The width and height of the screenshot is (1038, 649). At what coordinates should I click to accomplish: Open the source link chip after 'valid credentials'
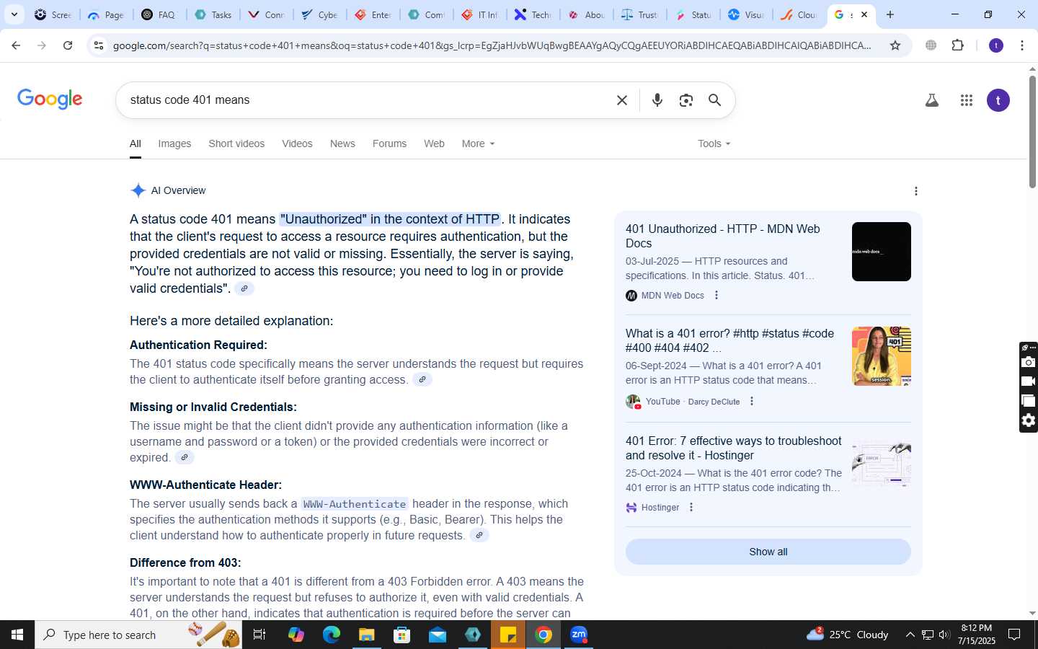(244, 288)
